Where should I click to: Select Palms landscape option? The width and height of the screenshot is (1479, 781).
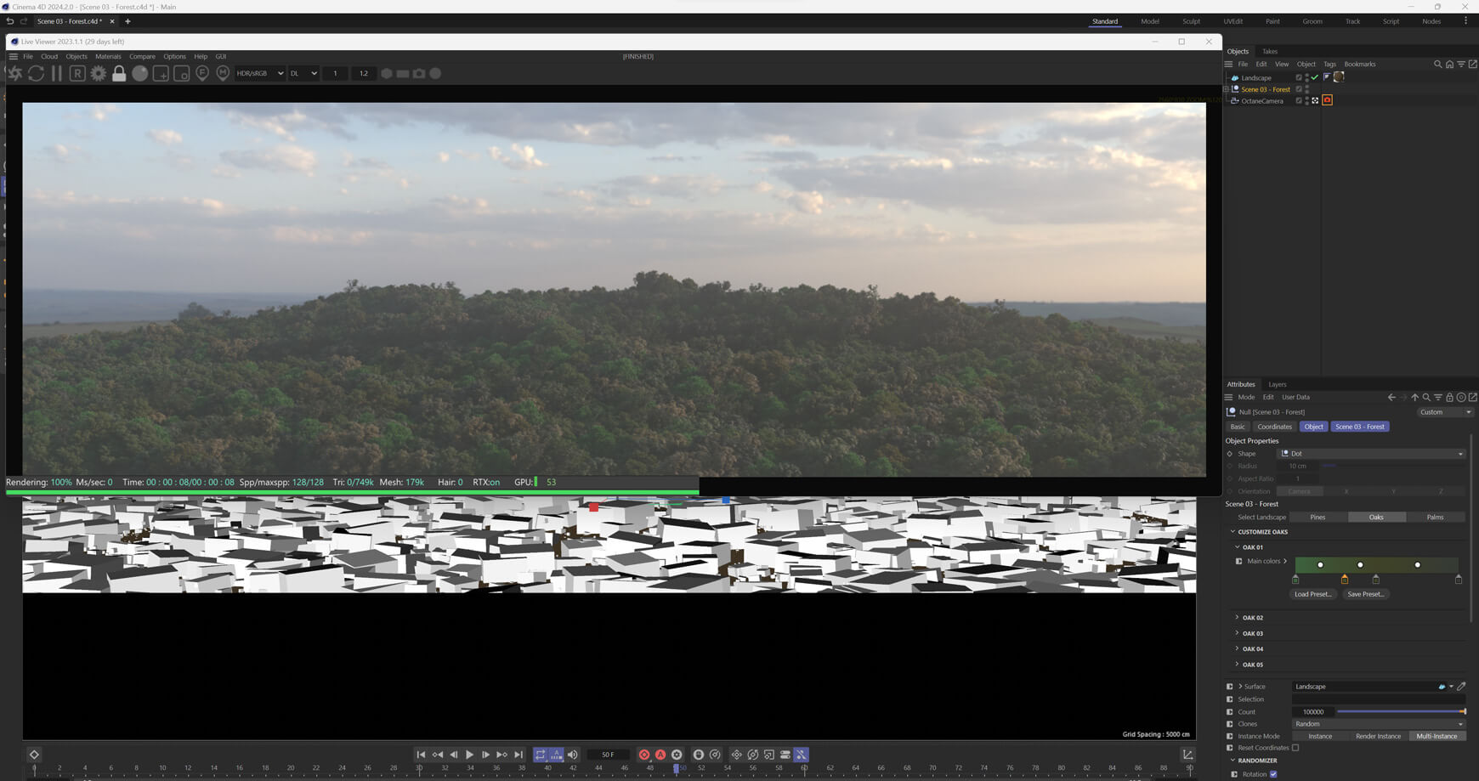1435,517
